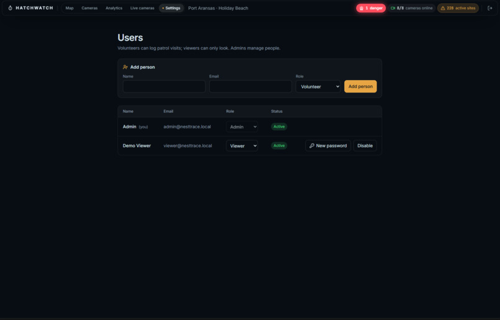Open the Role dropdown set to Volunteer
The height and width of the screenshot is (320, 500).
click(318, 86)
